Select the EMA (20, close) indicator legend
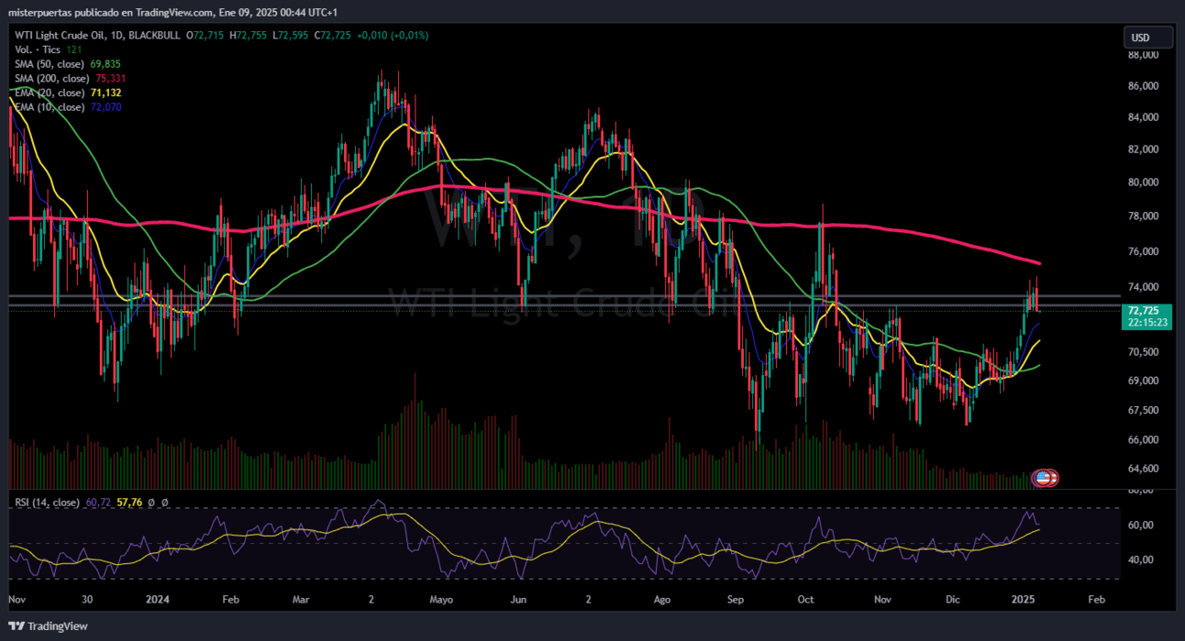 [x=50, y=93]
